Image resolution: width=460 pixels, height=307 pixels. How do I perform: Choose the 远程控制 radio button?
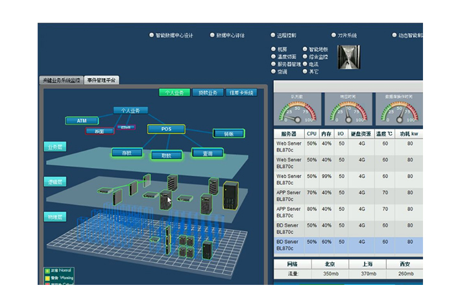point(273,35)
